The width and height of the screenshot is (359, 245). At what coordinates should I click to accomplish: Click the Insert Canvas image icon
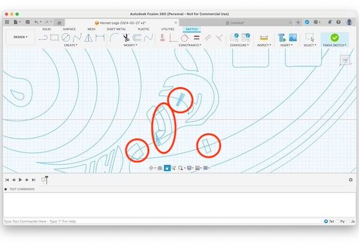(293, 38)
